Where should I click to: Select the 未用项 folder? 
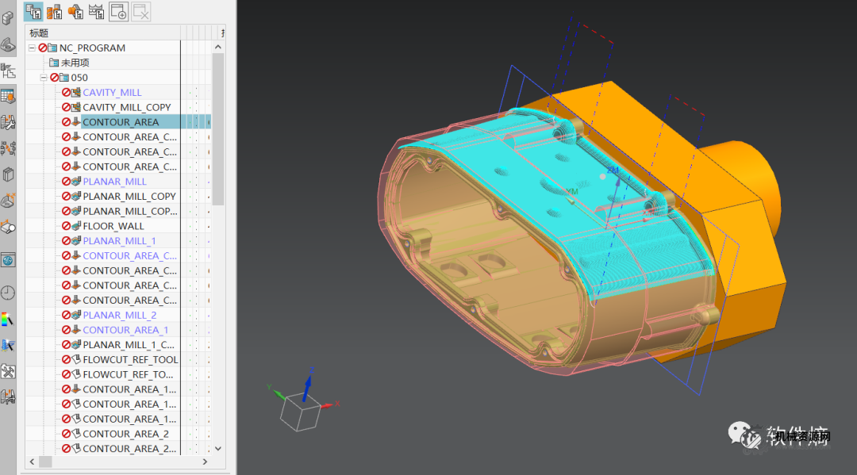(x=75, y=63)
